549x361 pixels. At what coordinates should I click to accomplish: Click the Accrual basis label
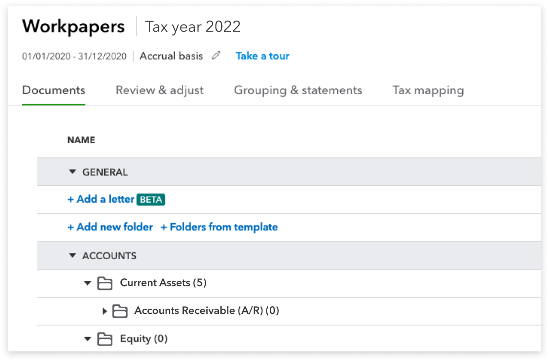pyautogui.click(x=171, y=56)
